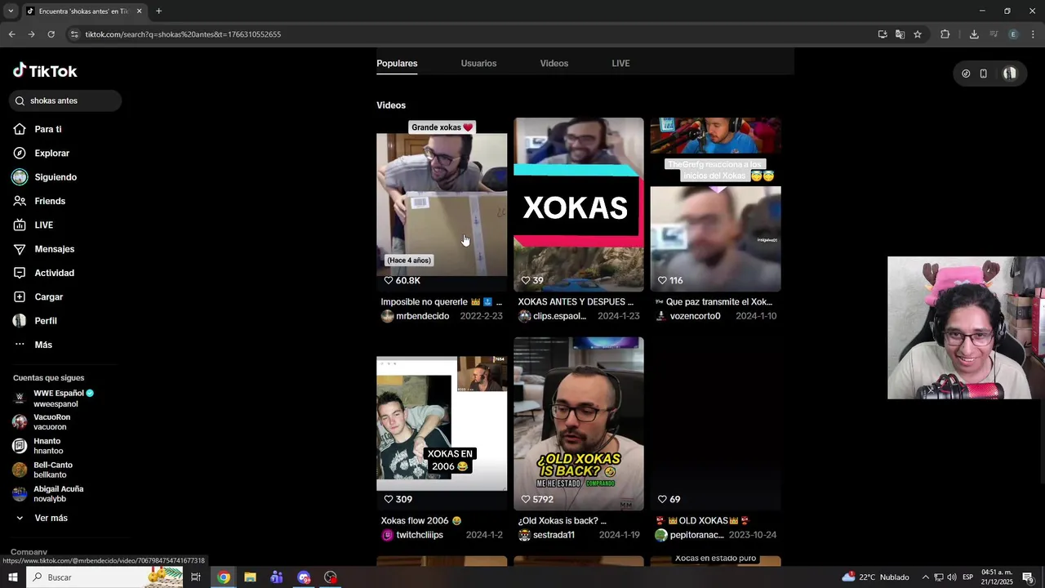The image size is (1045, 588).
Task: Open the '¿Old Xokas is back?' thumbnail
Action: [579, 424]
